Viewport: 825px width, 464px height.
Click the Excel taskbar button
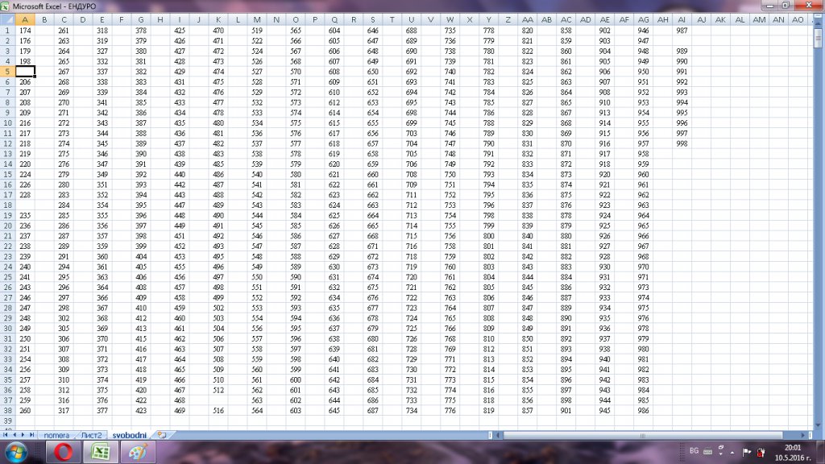(x=100, y=453)
